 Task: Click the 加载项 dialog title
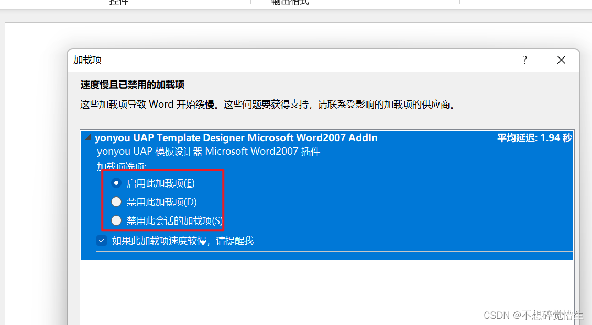tap(87, 60)
